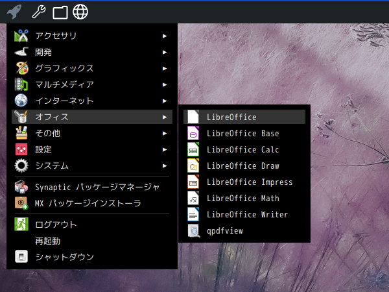Expand the グラフィックス submenu arrow
The width and height of the screenshot is (389, 292).
(165, 69)
